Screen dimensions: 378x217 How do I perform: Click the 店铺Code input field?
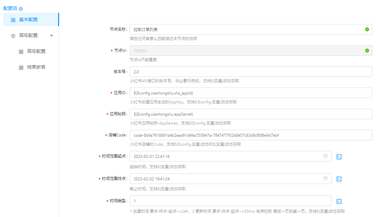pos(251,135)
